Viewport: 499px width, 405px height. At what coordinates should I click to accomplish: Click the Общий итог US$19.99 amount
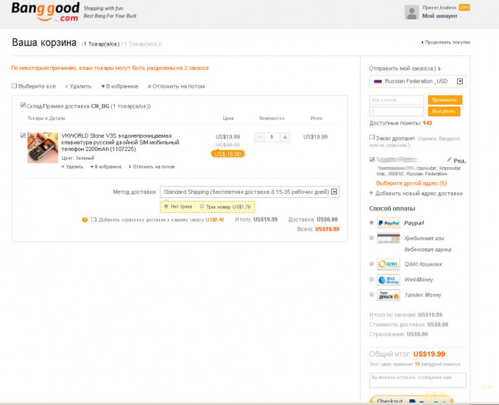[x=429, y=354]
